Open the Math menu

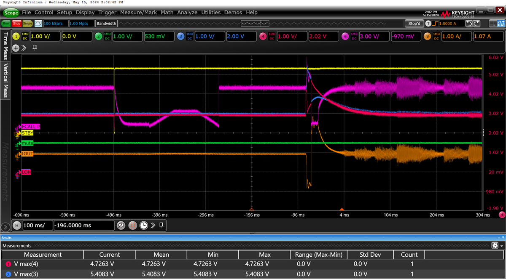(167, 13)
